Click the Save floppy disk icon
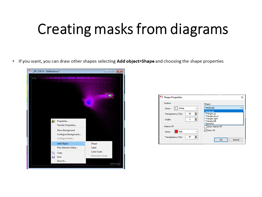The width and height of the screenshot is (262, 197). [53, 157]
